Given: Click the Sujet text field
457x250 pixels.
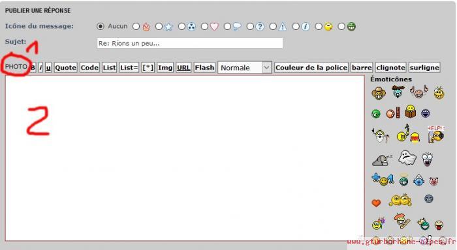Looking at the screenshot, I should [x=190, y=43].
